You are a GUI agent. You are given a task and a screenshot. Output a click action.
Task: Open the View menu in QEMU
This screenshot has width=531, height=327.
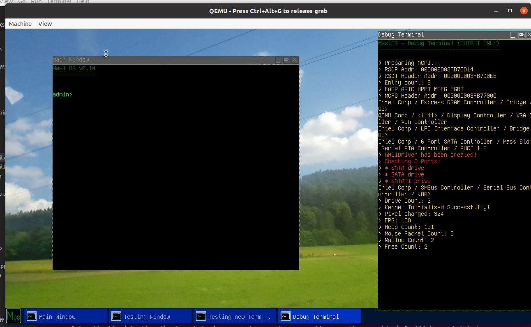tap(45, 24)
